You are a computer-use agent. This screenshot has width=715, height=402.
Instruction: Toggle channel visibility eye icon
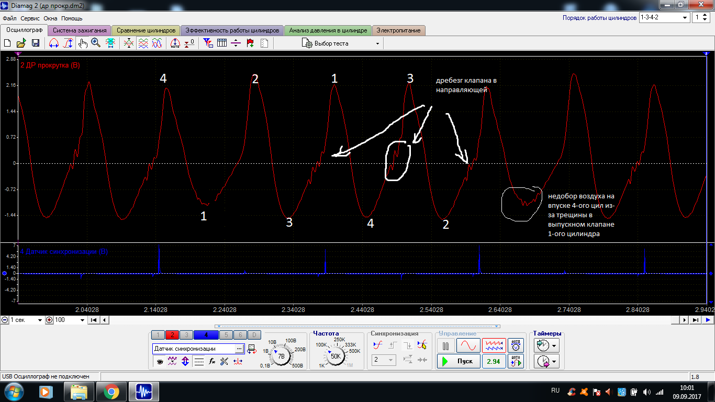click(x=159, y=361)
